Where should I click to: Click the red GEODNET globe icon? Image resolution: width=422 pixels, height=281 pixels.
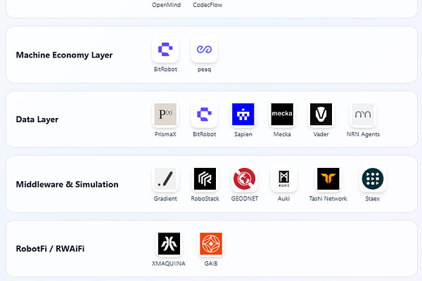coord(244,179)
